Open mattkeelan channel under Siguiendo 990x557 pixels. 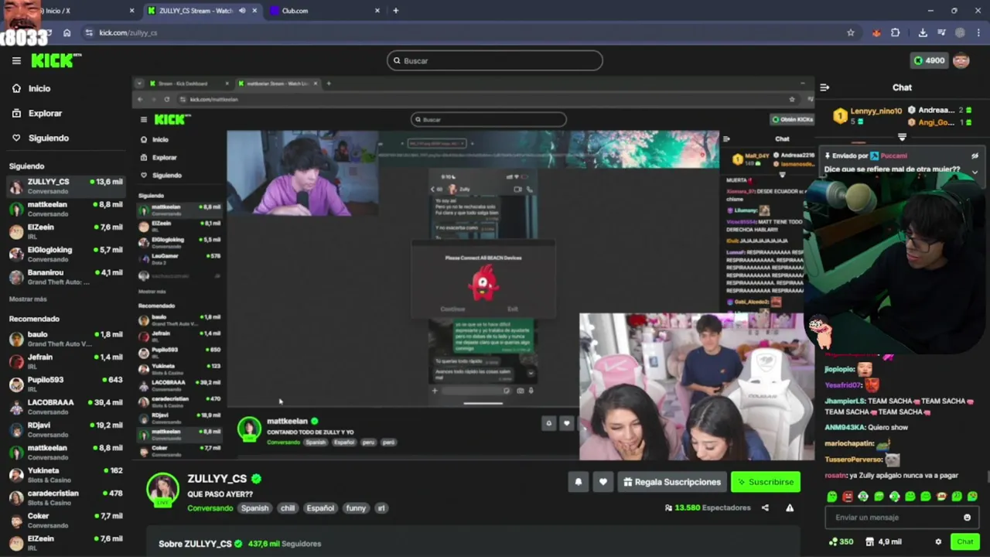coord(66,209)
